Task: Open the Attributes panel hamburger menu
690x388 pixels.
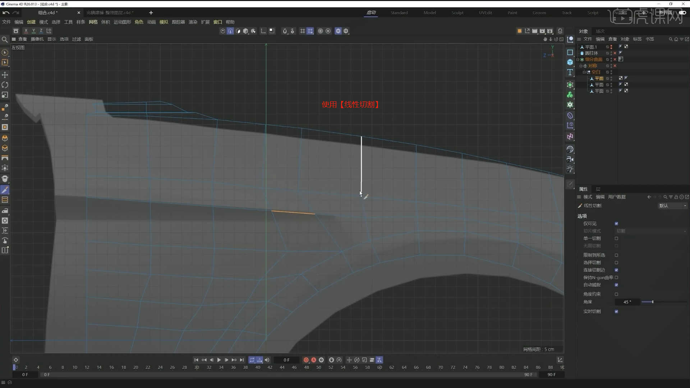Action: click(x=579, y=197)
